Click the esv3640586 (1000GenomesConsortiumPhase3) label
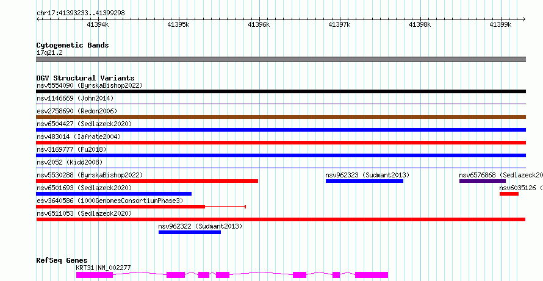The height and width of the screenshot is (281, 543). pyautogui.click(x=110, y=201)
